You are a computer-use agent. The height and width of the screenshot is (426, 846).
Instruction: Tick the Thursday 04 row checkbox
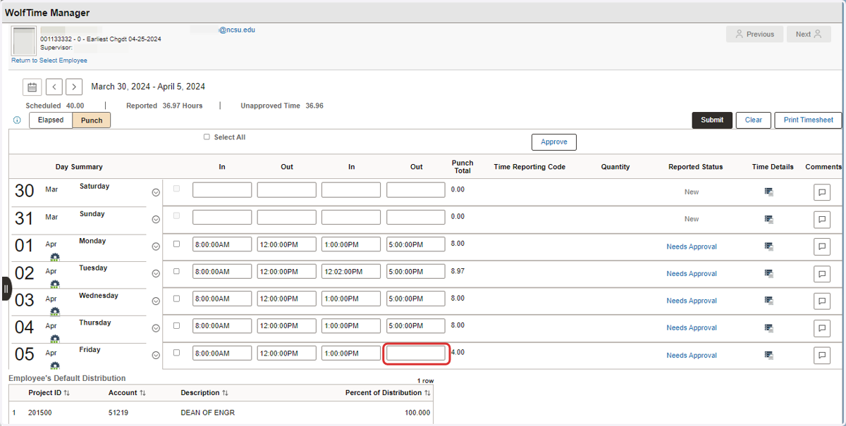(x=176, y=325)
